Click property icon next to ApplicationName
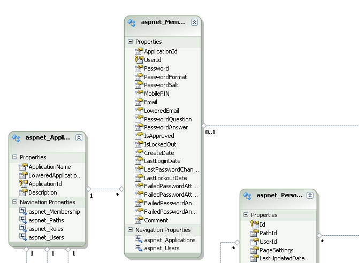 click(x=24, y=166)
